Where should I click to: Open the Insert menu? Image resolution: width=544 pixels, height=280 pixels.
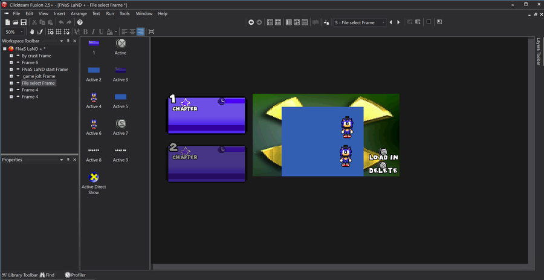pos(59,13)
